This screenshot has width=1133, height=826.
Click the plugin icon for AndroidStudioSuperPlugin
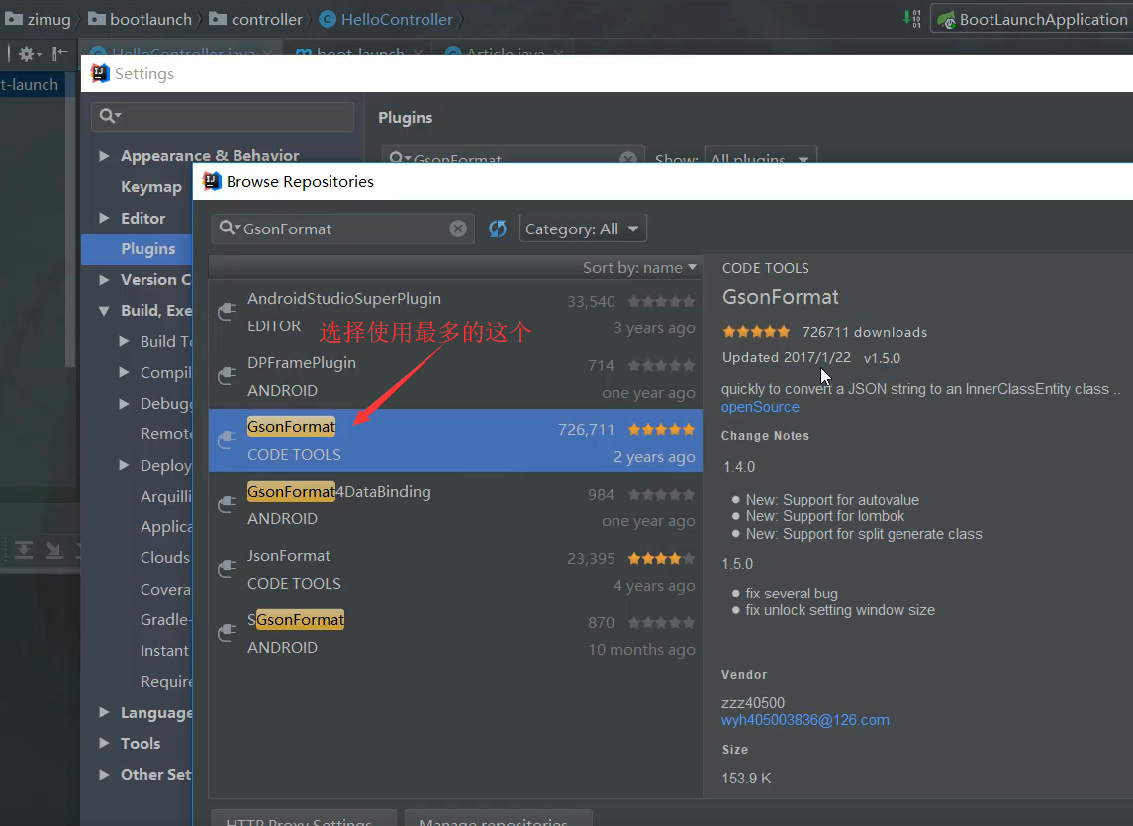[x=227, y=312]
